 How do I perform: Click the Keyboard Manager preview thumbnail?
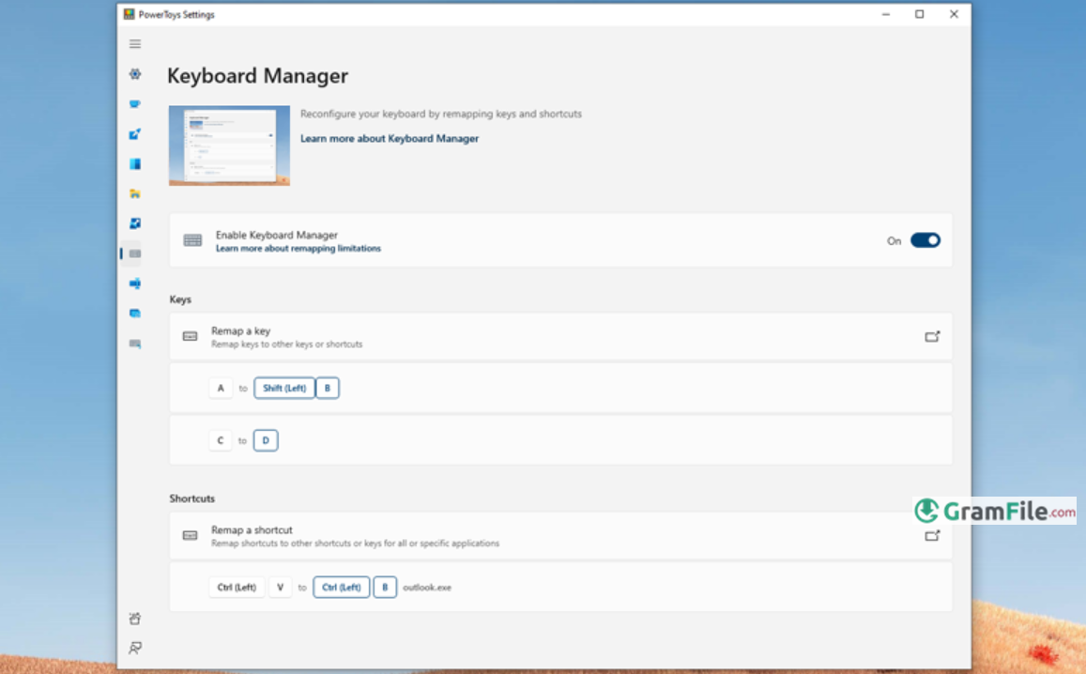click(229, 146)
